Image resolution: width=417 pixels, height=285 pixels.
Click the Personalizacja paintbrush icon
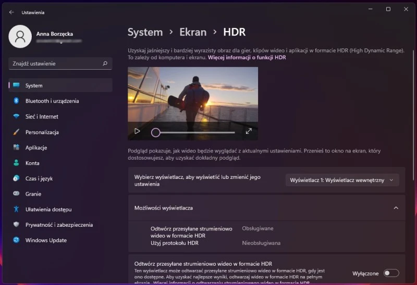tap(16, 132)
